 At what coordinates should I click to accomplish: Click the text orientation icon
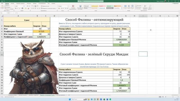click(37, 6)
